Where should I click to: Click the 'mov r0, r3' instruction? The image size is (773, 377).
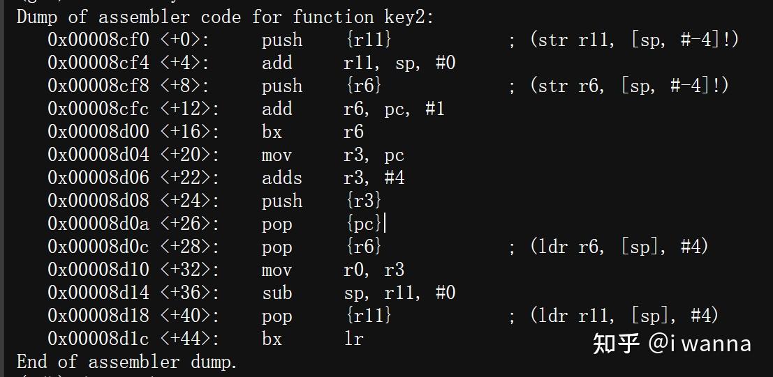[332, 270]
